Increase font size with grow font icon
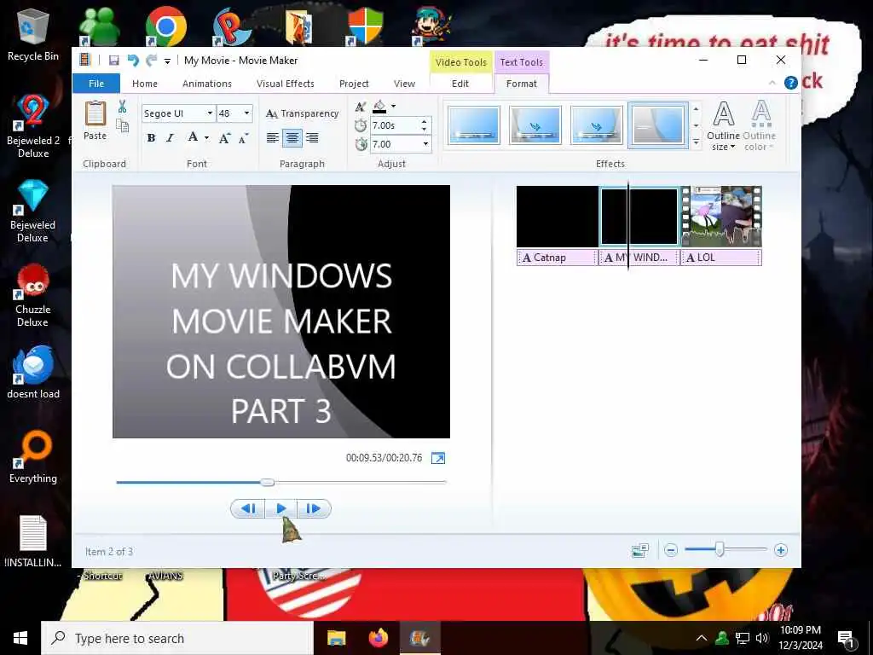 [x=224, y=138]
